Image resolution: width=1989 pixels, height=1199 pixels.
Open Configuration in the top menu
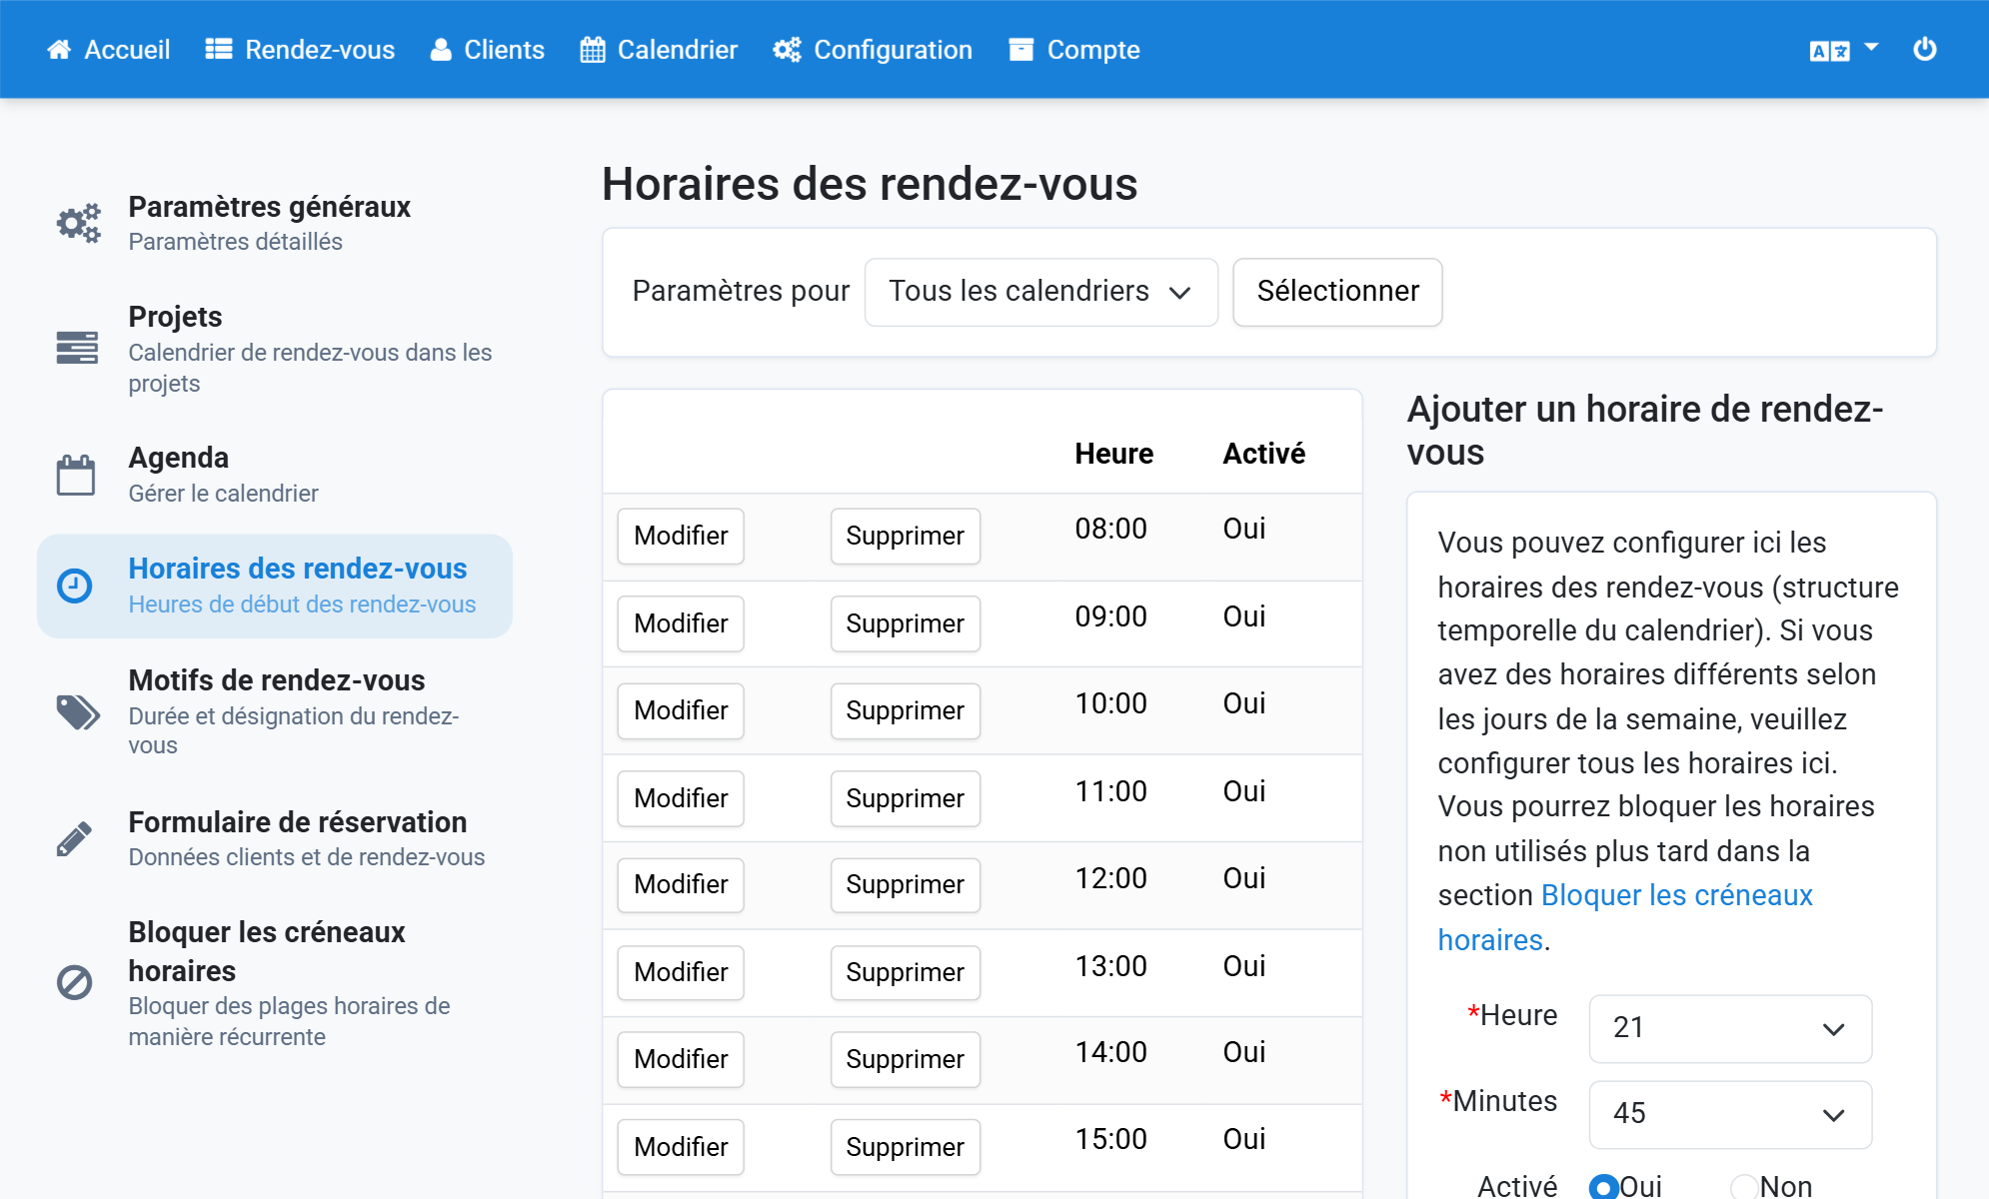[x=873, y=50]
